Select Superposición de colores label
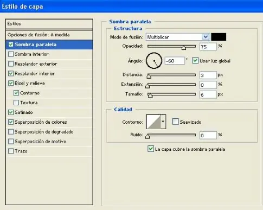Image resolution: width=263 pixels, height=210 pixels. (x=41, y=122)
